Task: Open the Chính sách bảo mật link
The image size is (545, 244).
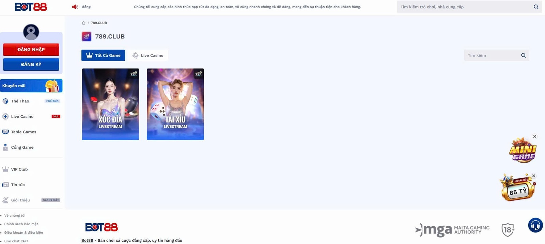Action: tap(21, 224)
